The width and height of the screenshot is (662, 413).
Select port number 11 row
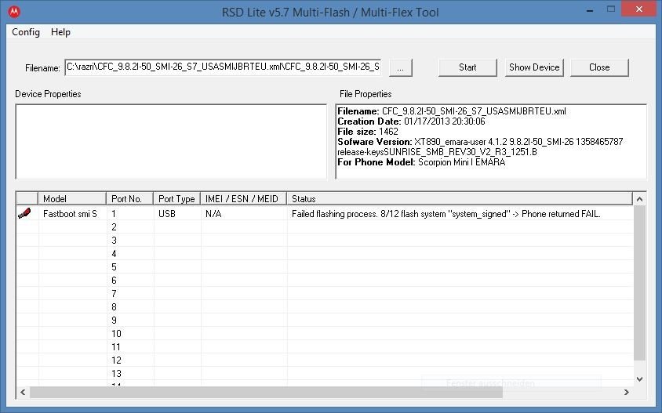(324, 346)
